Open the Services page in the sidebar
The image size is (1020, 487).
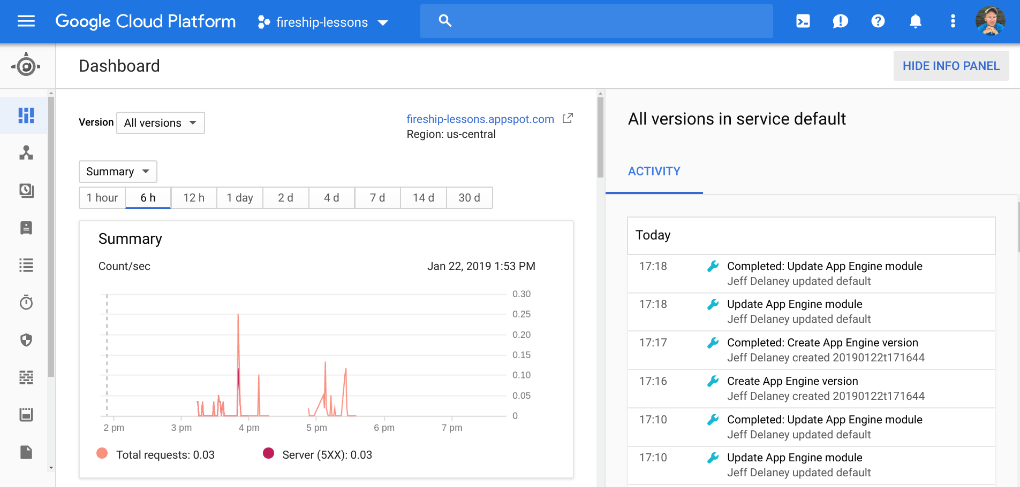click(26, 153)
